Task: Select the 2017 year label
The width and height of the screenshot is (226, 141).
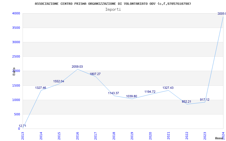Action: [95, 136]
